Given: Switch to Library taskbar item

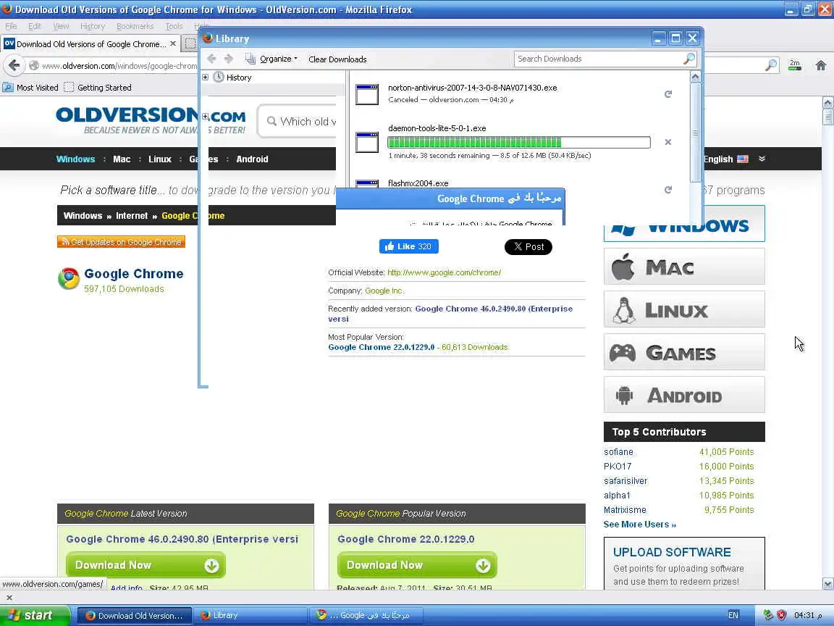Looking at the screenshot, I should (x=250, y=615).
